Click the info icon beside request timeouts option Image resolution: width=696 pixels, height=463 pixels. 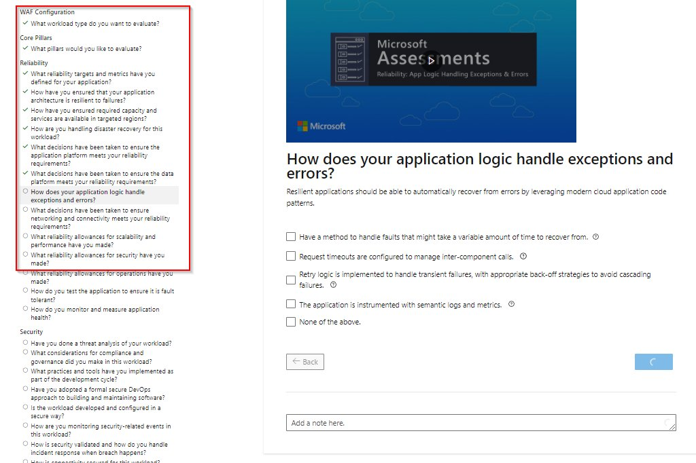(523, 257)
